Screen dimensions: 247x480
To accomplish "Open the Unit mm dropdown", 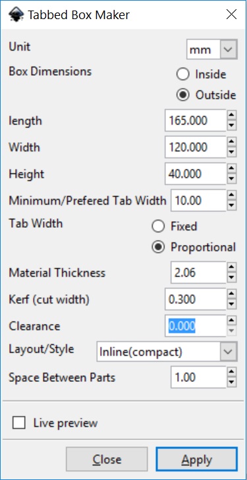I will [x=211, y=49].
